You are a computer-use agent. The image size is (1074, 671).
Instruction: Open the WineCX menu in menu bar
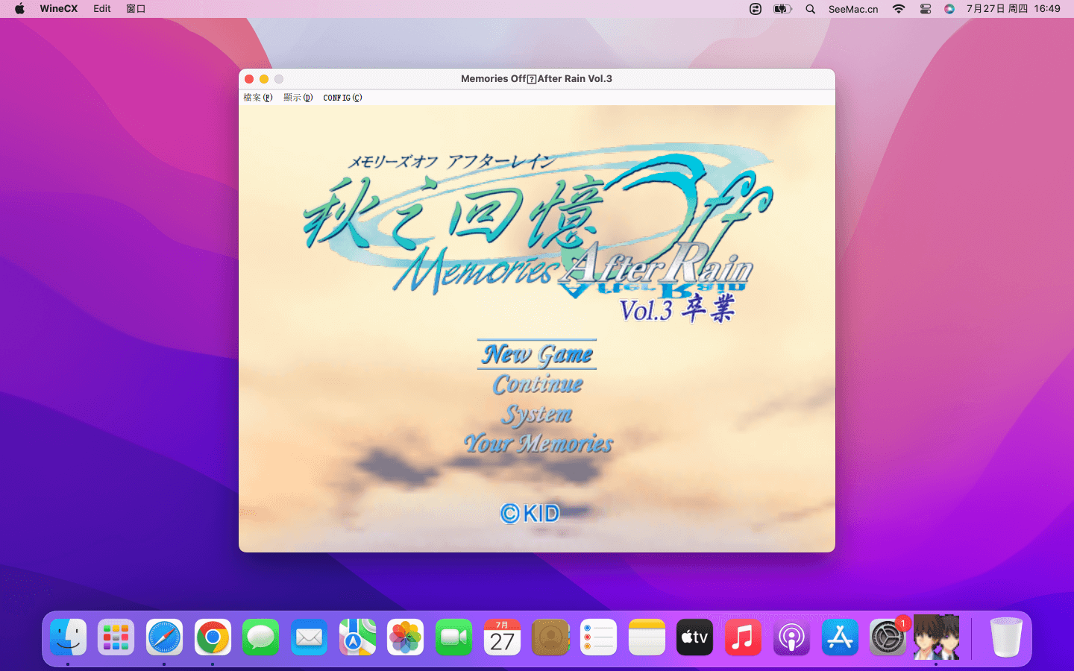pos(58,9)
